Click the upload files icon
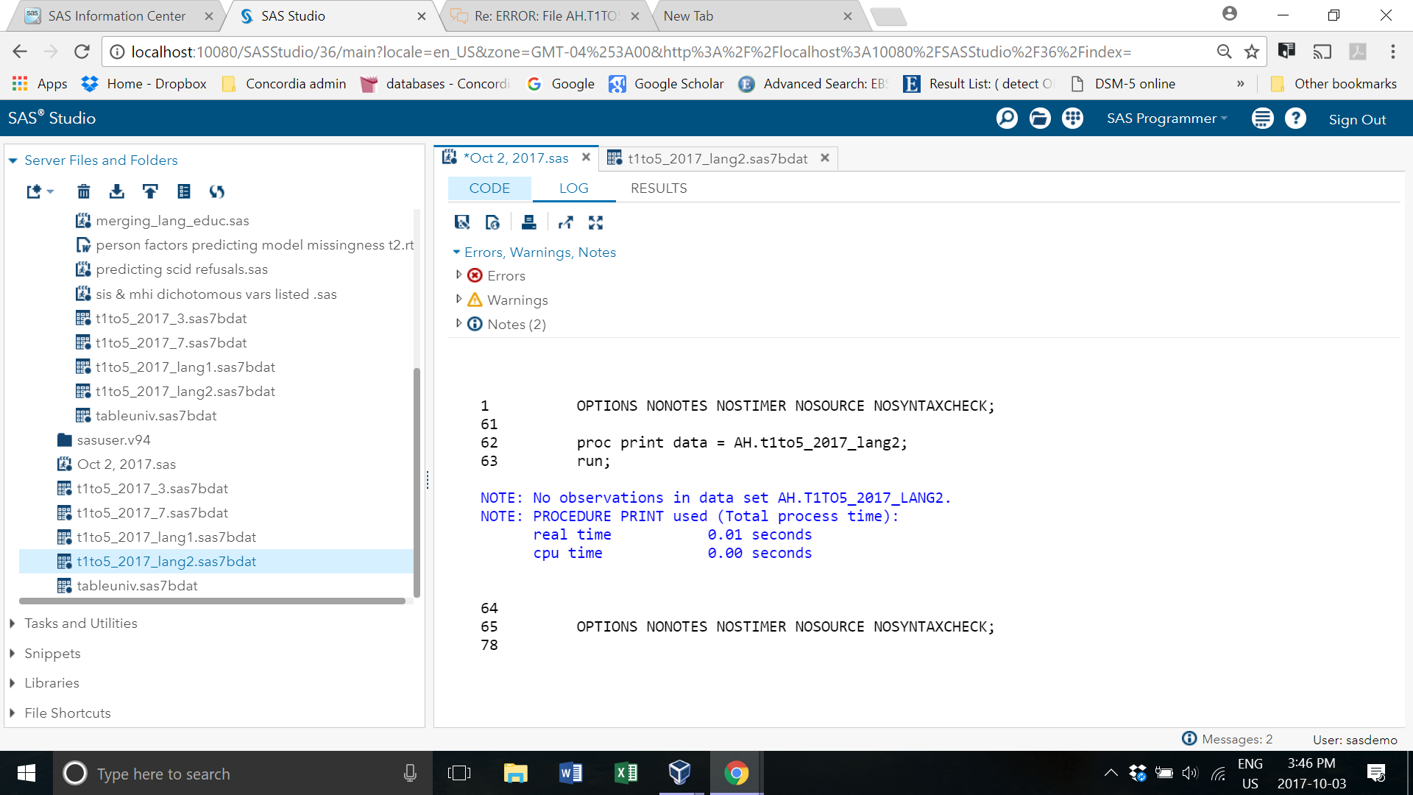Screen dimensions: 1413x795 [x=150, y=191]
